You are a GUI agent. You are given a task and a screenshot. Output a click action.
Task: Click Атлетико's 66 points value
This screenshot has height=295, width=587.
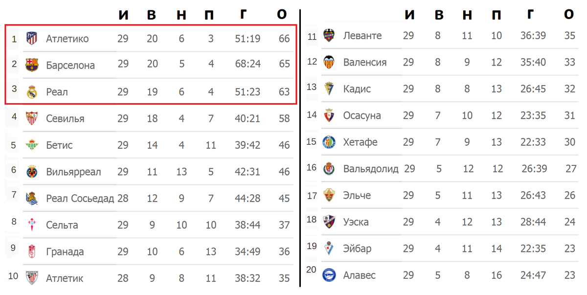point(284,39)
